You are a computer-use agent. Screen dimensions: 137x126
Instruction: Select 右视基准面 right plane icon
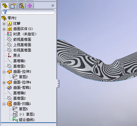coord(10,50)
